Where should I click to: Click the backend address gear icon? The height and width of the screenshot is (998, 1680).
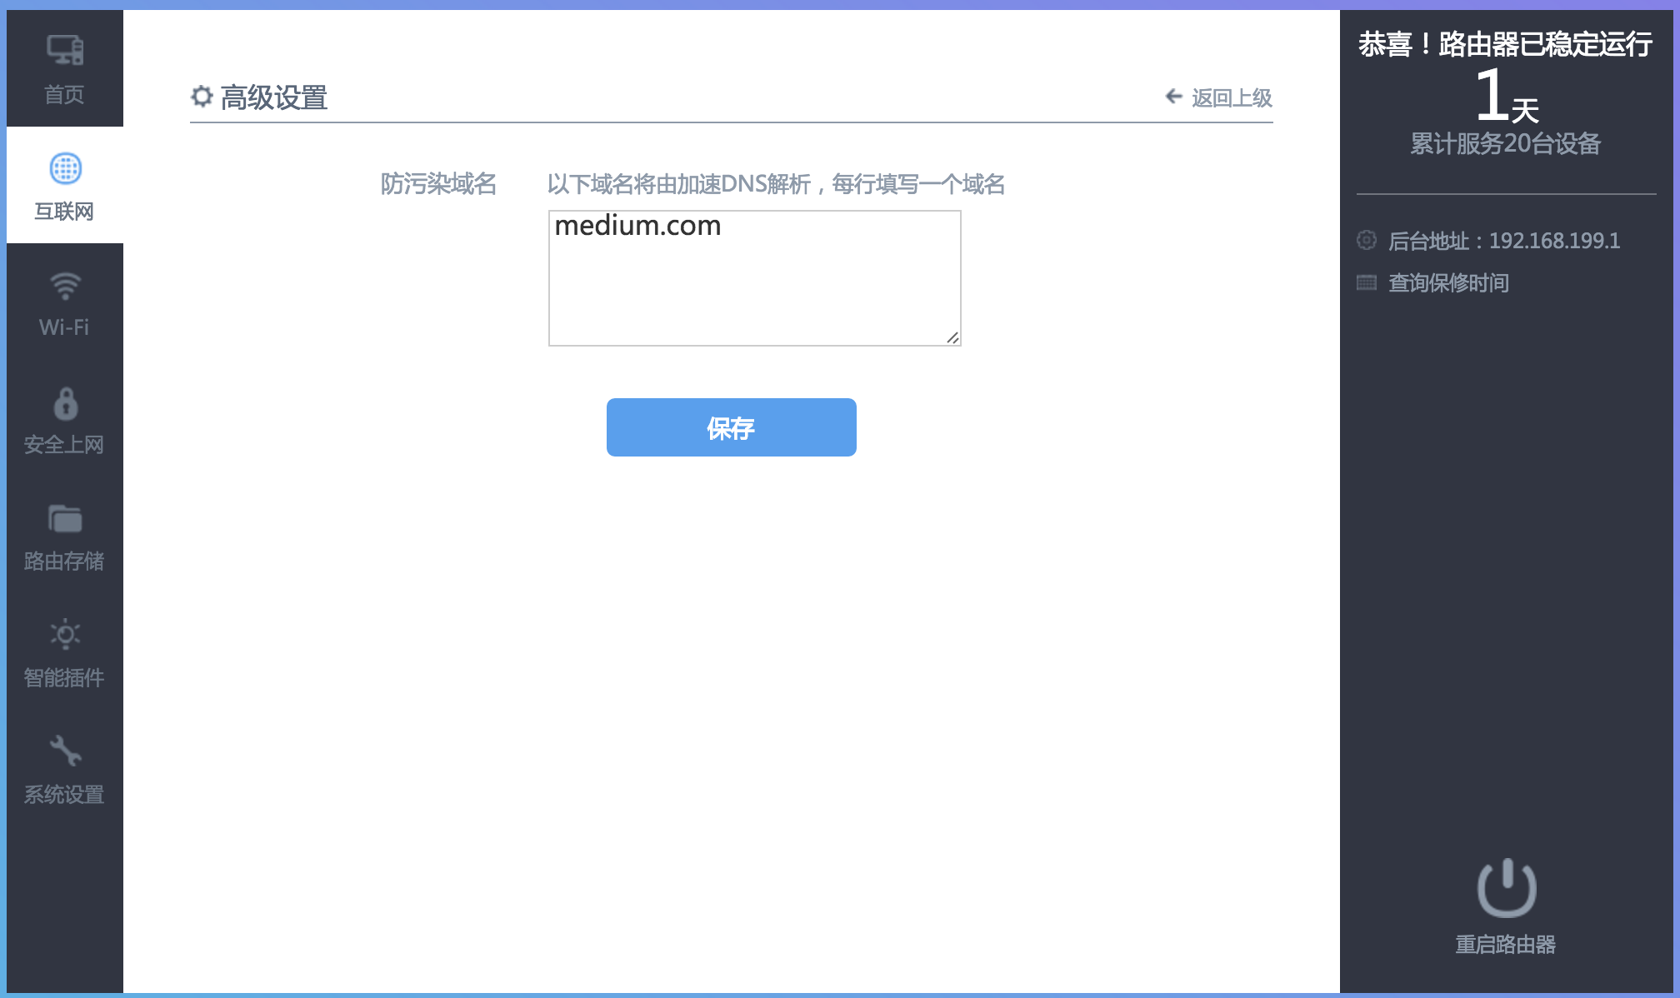click(x=1367, y=240)
